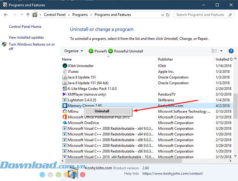Click the Apple Inc. publisher cell
This screenshot has height=181, width=238.
point(166,72)
